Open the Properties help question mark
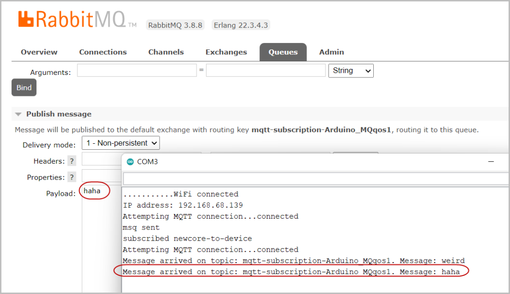The width and height of the screenshot is (510, 294). pos(72,177)
